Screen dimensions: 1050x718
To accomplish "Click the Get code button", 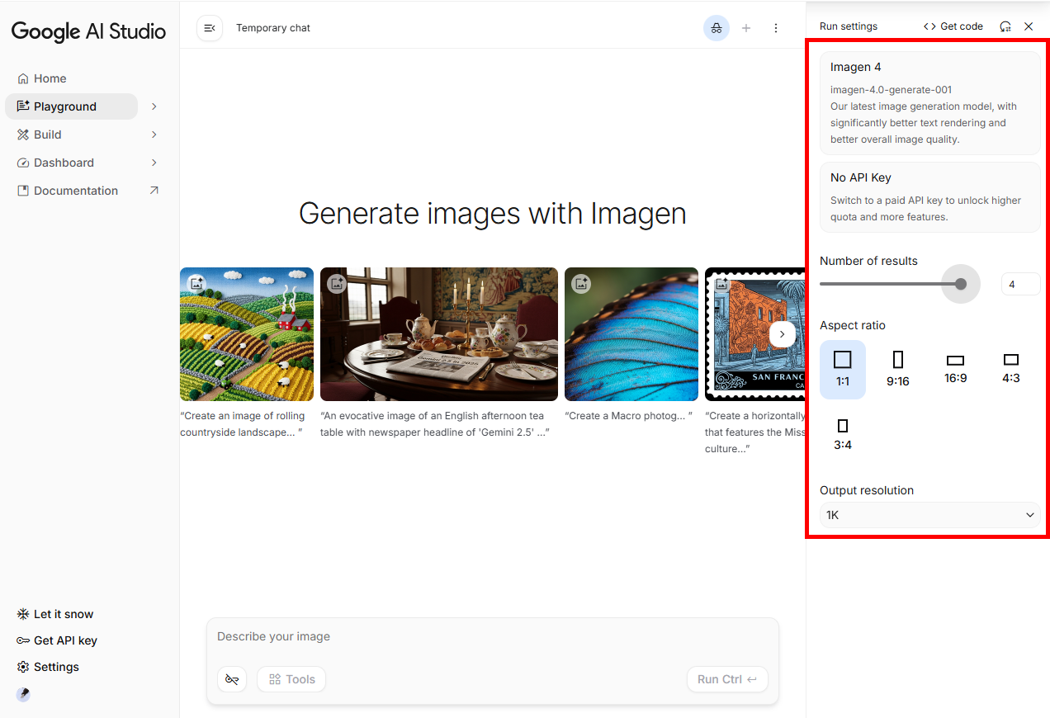I will 953,26.
